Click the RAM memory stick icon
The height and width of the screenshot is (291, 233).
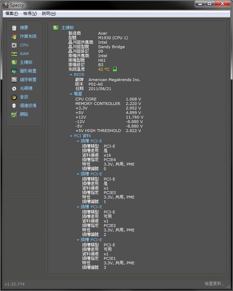click(14, 54)
